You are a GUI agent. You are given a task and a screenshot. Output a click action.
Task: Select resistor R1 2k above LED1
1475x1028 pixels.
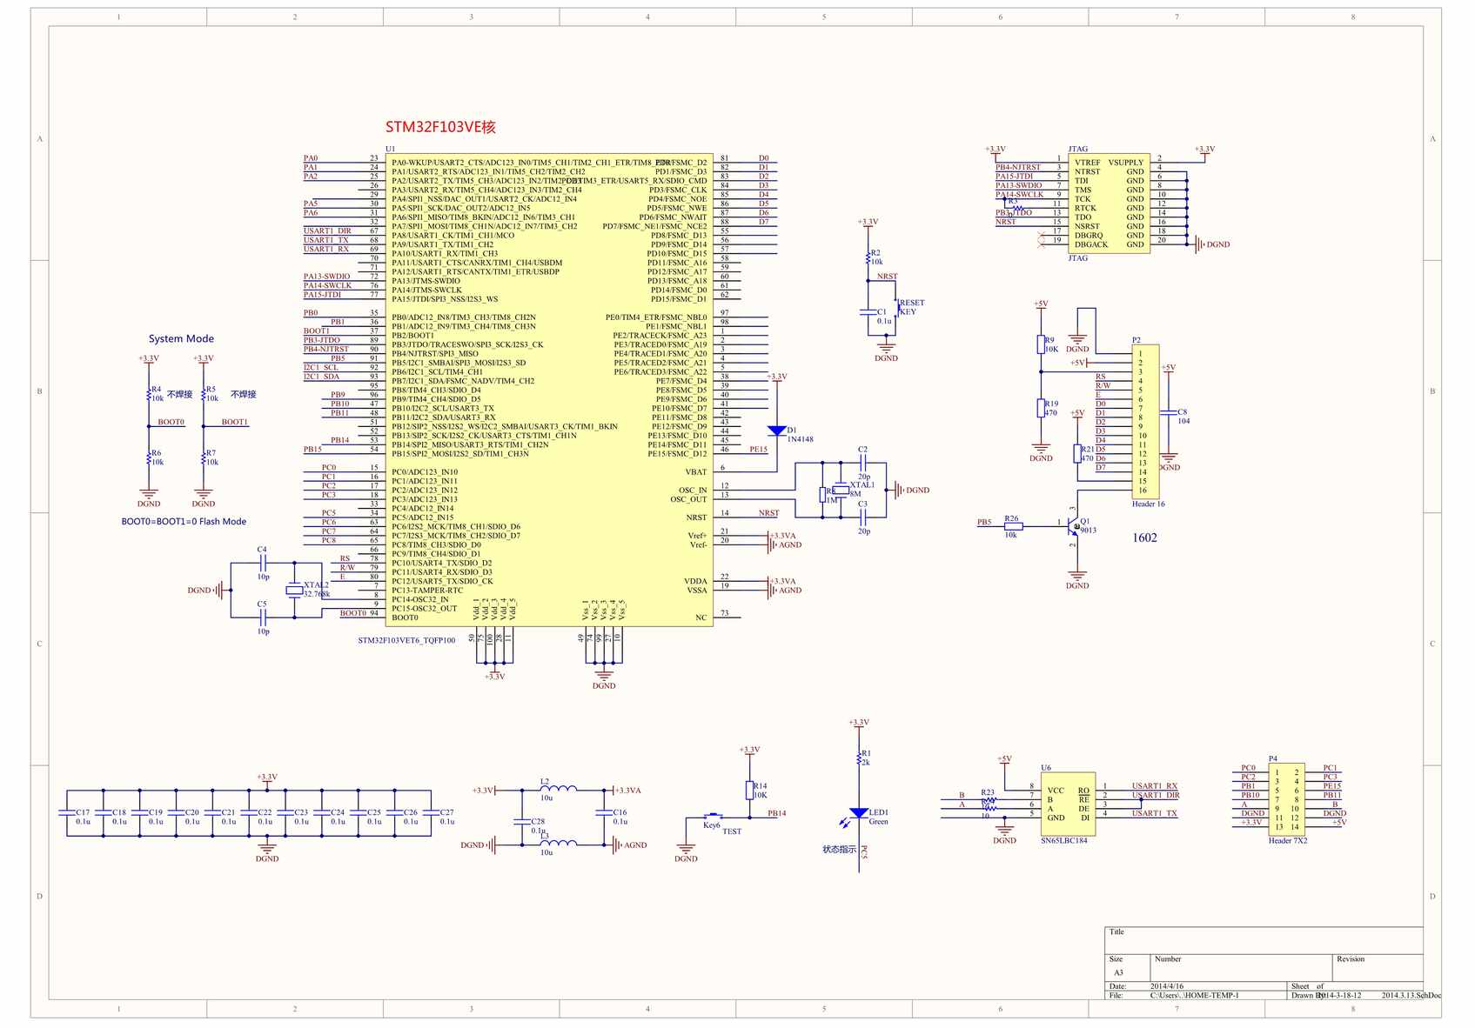859,758
